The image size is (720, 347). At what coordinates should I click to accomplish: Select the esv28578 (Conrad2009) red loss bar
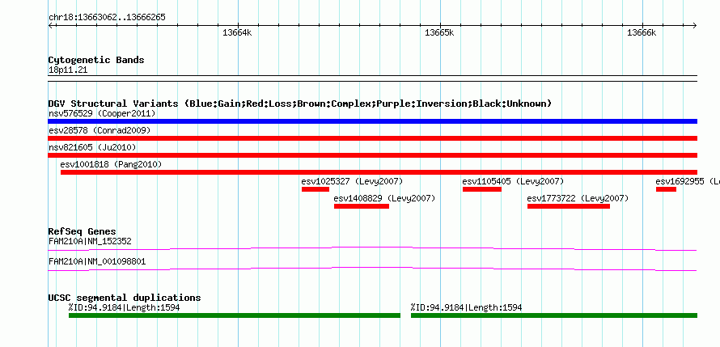[372, 138]
